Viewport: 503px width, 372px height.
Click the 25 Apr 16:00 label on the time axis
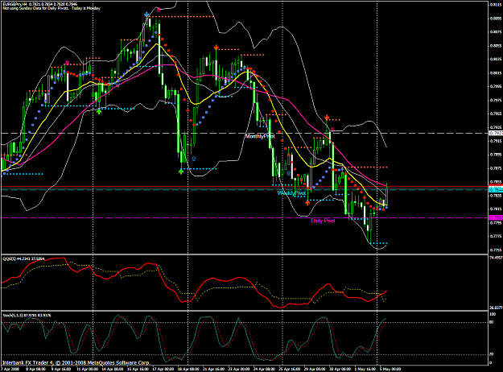(x=289, y=369)
